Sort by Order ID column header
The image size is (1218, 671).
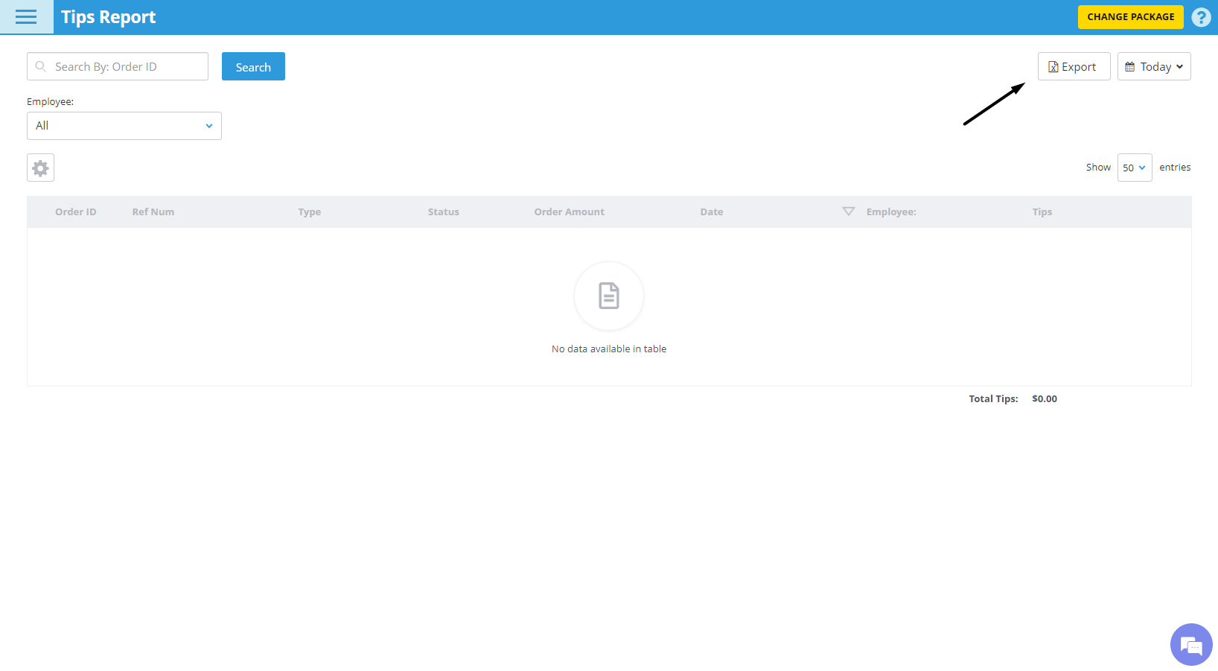(75, 212)
